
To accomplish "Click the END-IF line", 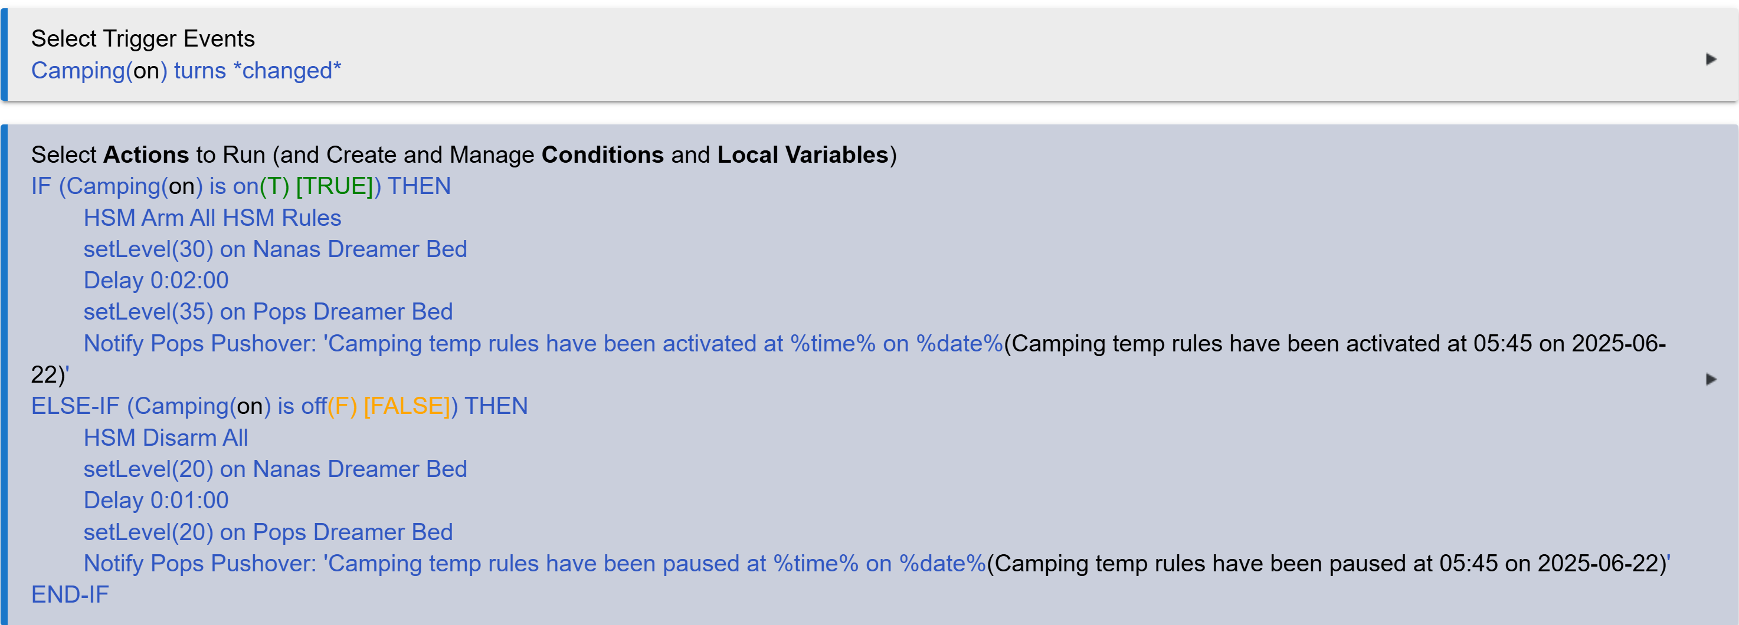I will point(70,595).
